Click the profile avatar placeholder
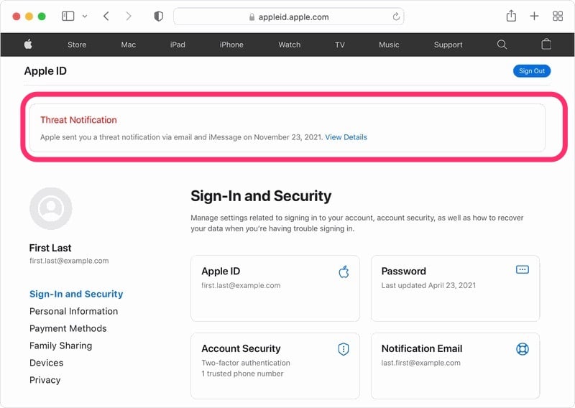This screenshot has height=408, width=575. (x=50, y=208)
